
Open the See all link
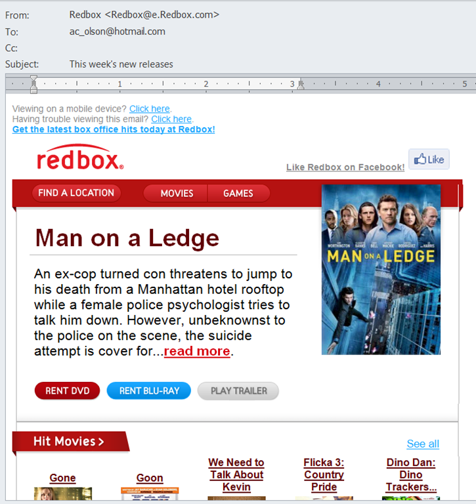pos(423,444)
